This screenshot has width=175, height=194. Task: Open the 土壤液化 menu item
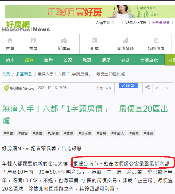[149, 60]
